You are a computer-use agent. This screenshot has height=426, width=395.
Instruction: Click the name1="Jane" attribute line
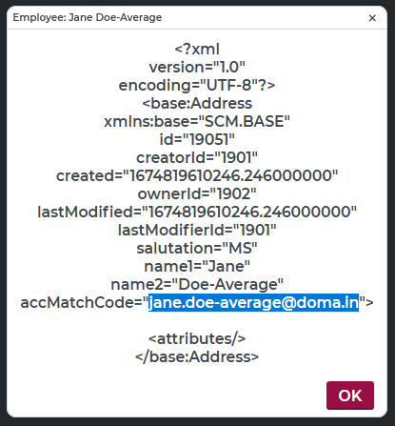click(x=197, y=267)
